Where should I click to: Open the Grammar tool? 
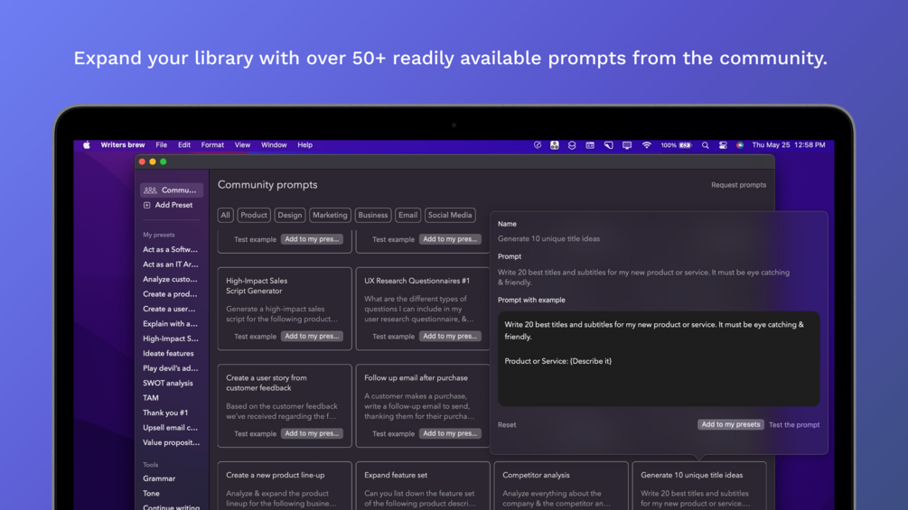(159, 478)
